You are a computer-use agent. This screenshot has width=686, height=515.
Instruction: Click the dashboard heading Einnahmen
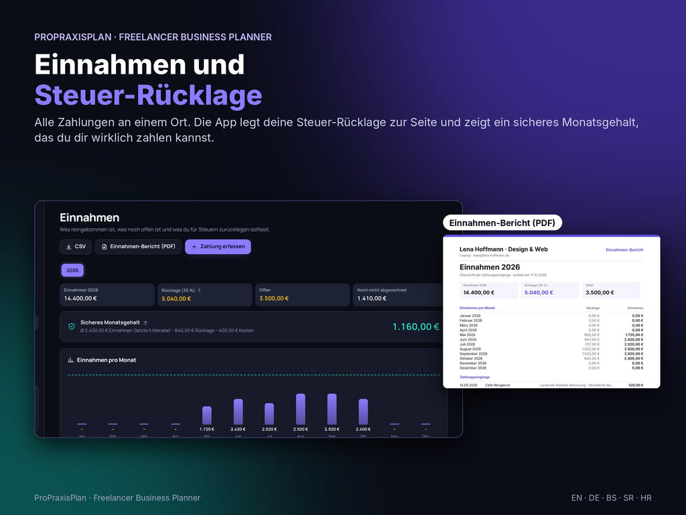[x=90, y=218]
